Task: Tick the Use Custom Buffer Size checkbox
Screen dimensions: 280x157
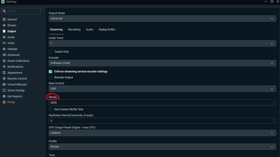Action: point(50,109)
